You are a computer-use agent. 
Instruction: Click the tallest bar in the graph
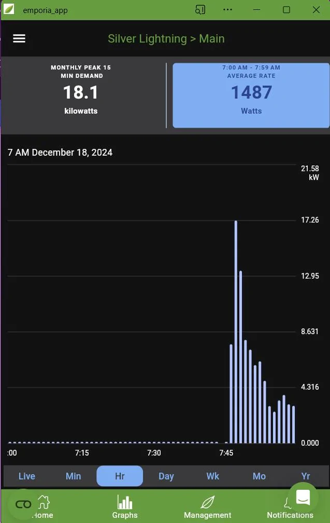coord(236,332)
